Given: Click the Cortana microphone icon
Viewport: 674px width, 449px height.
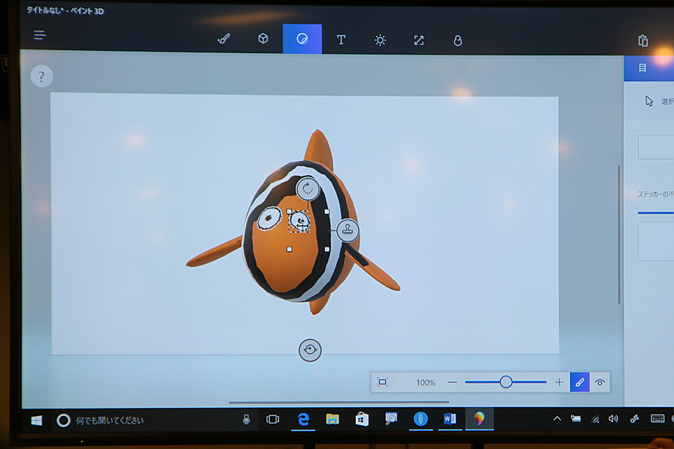Looking at the screenshot, I should (x=246, y=419).
